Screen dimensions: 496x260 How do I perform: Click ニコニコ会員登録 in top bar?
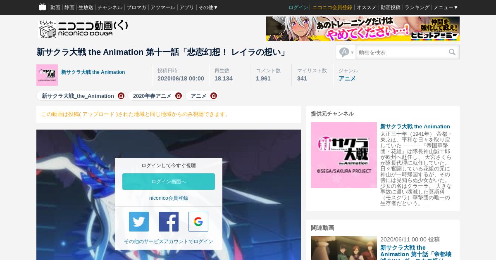332,7
